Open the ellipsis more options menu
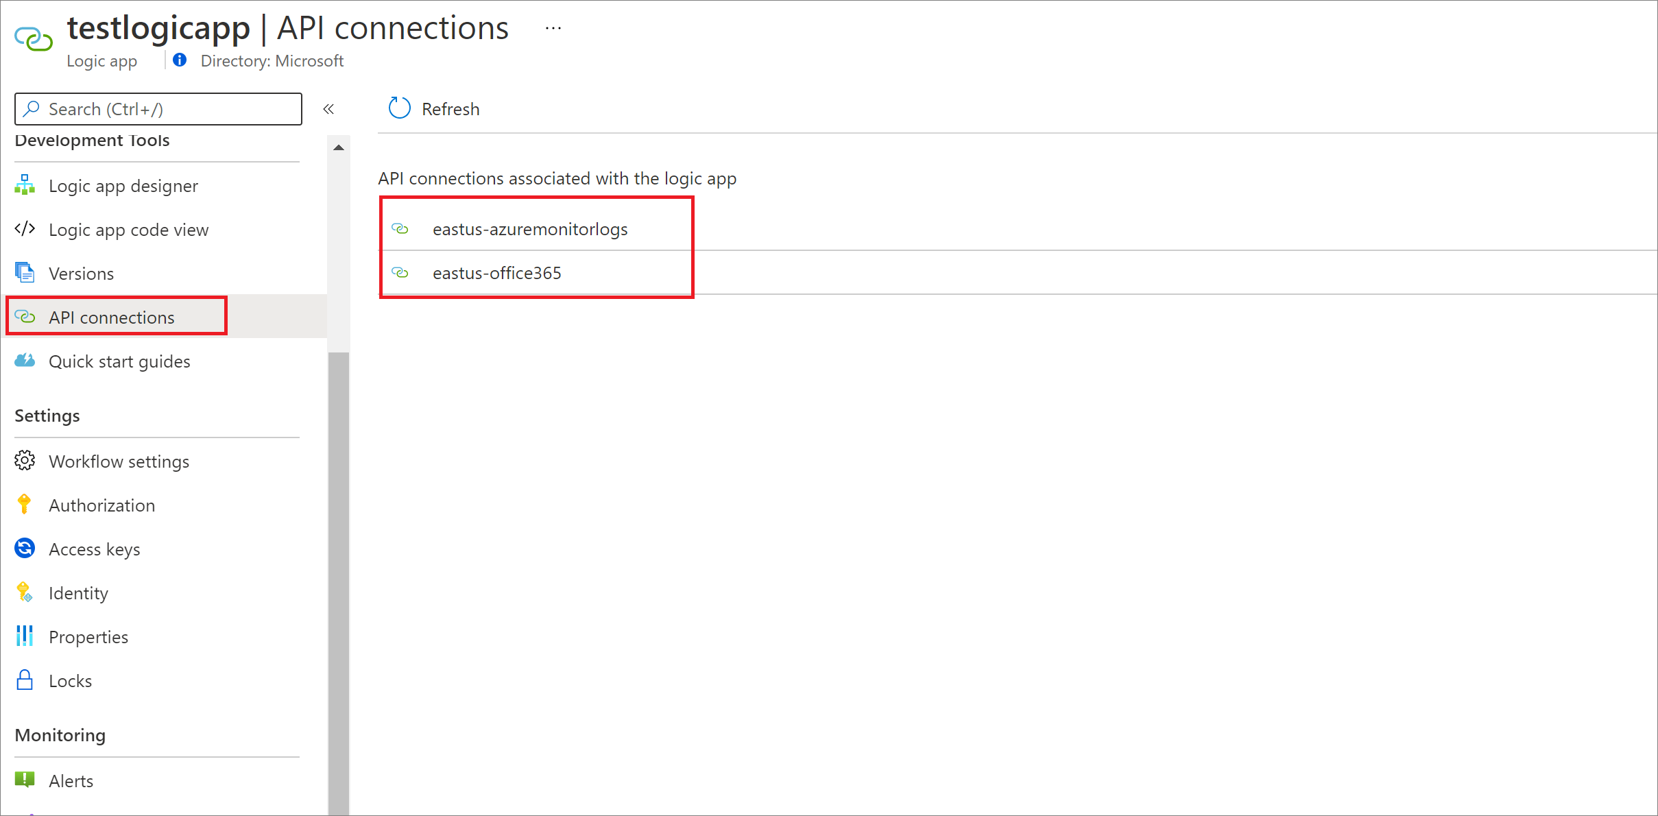The height and width of the screenshot is (816, 1658). 553,29
